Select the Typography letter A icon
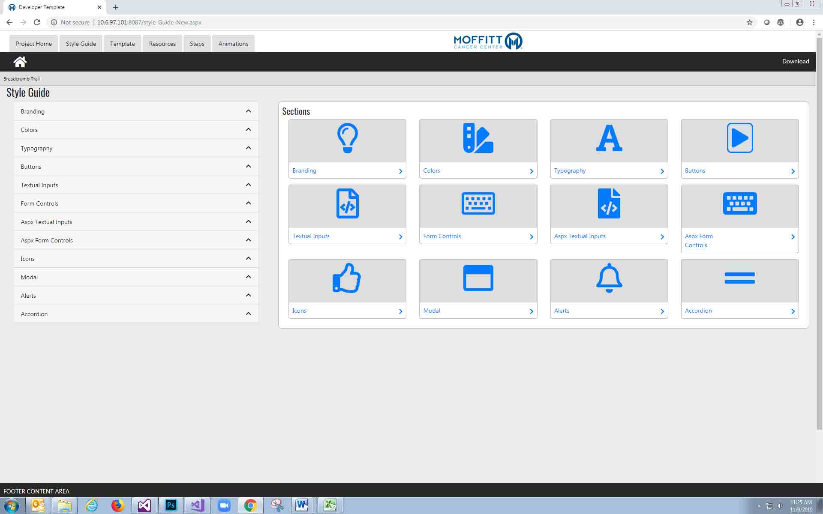The image size is (823, 514). [609, 138]
